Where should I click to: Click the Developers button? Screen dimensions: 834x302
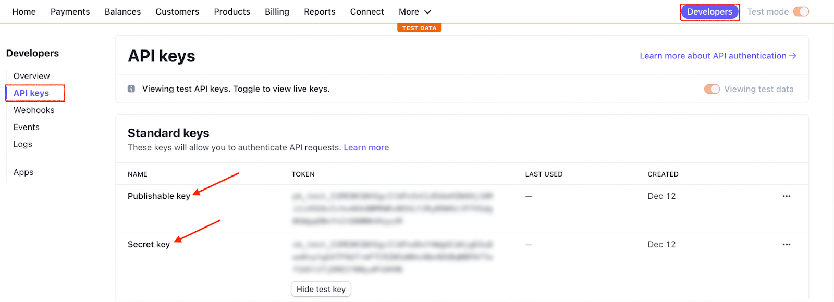(709, 11)
